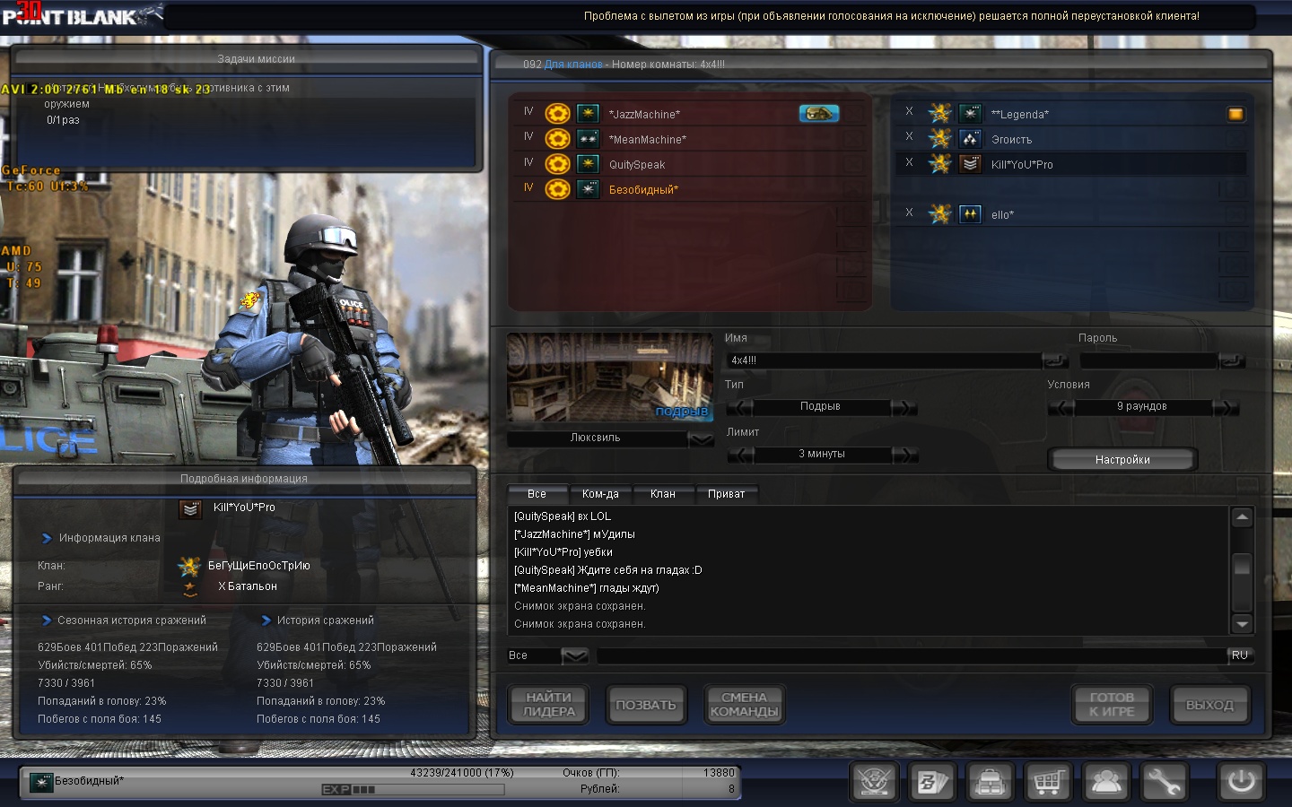
Task: Expand the Сезонная история сражений arrow
Action: pos(47,620)
